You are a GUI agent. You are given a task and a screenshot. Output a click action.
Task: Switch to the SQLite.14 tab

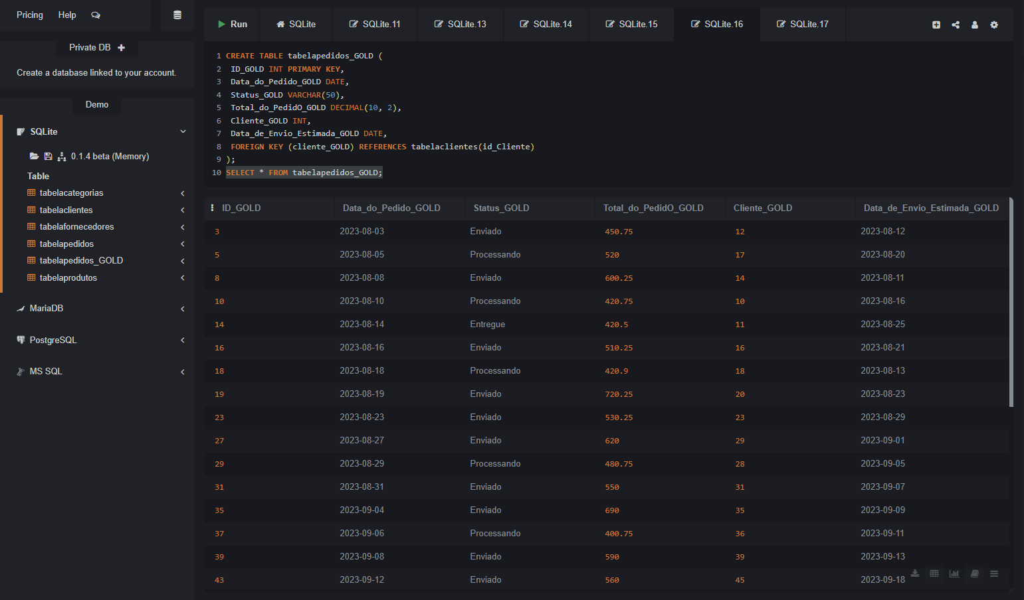[x=546, y=25]
